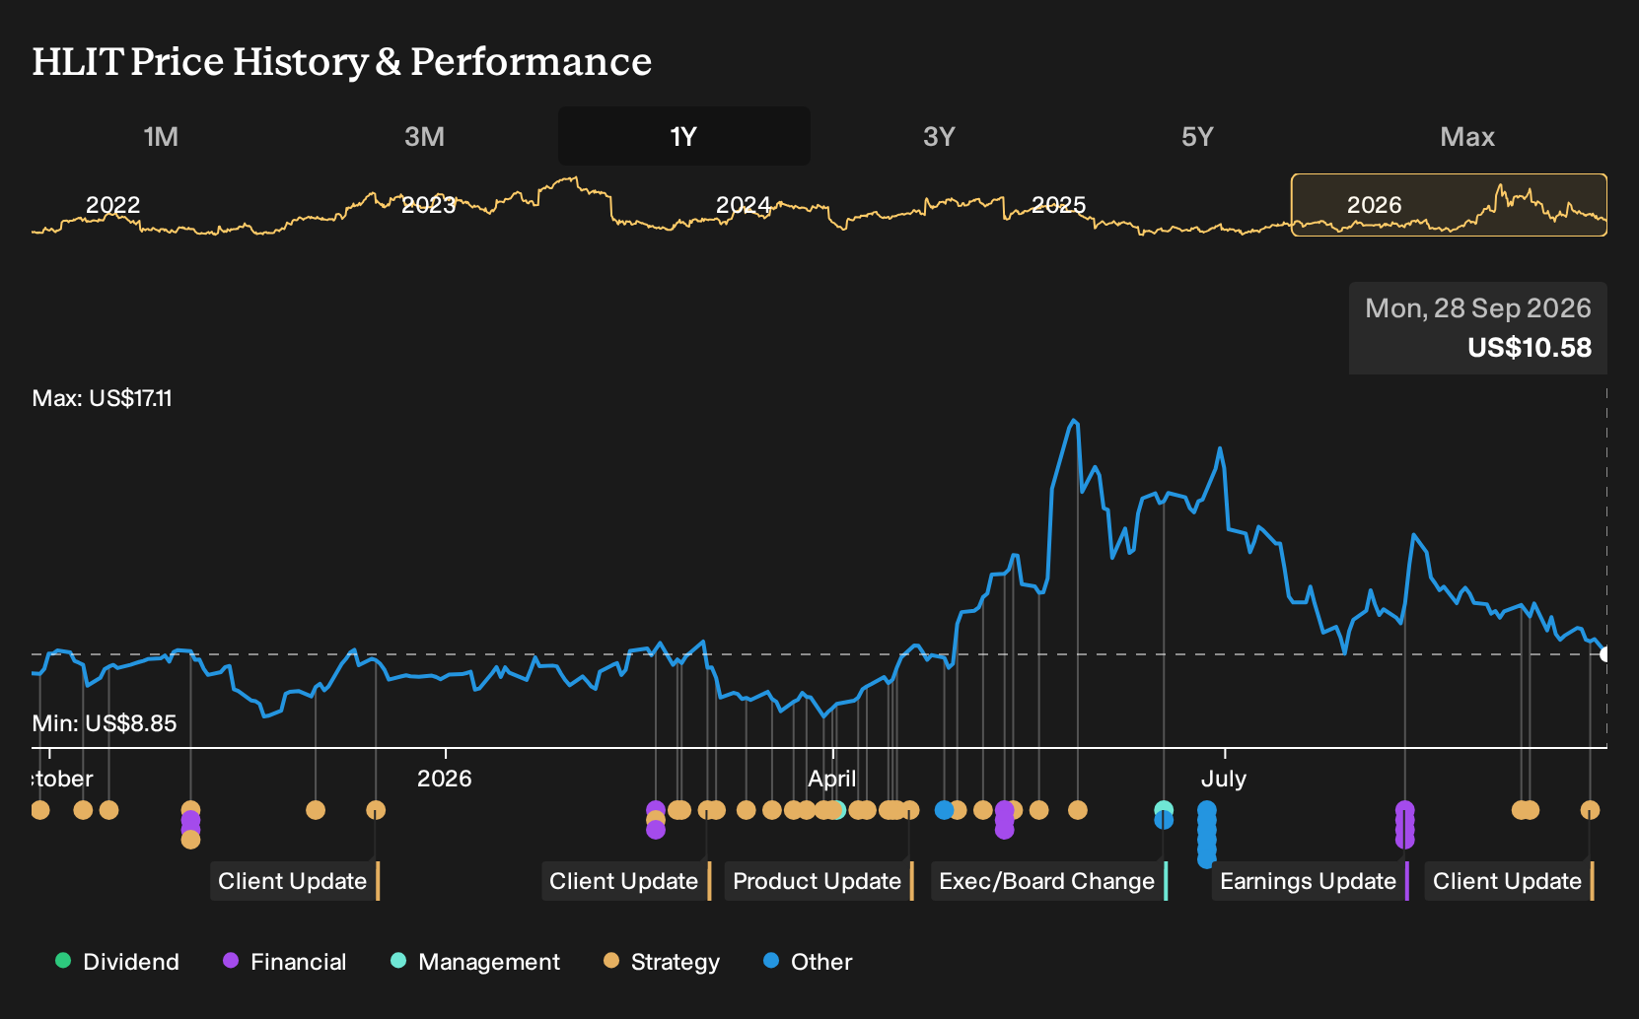Toggle the Other legend filter
Viewport: 1639px width, 1019px height.
point(808,961)
